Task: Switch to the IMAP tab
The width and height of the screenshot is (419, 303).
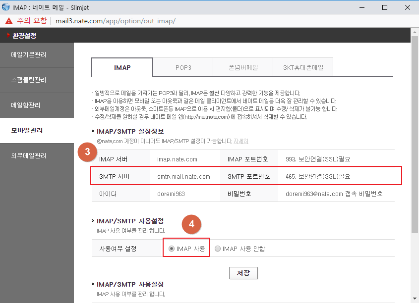Action: [x=122, y=67]
